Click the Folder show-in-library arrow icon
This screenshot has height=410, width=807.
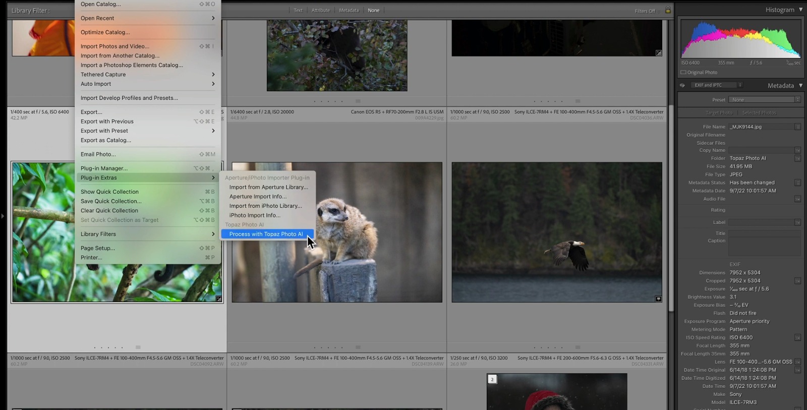[797, 158]
